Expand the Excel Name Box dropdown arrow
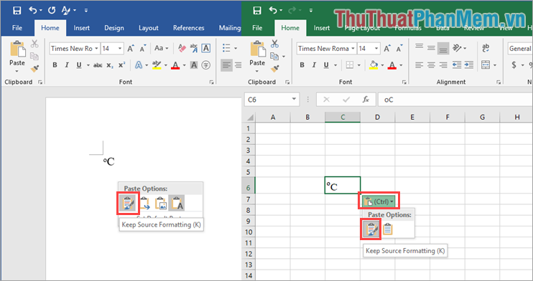 (x=294, y=100)
